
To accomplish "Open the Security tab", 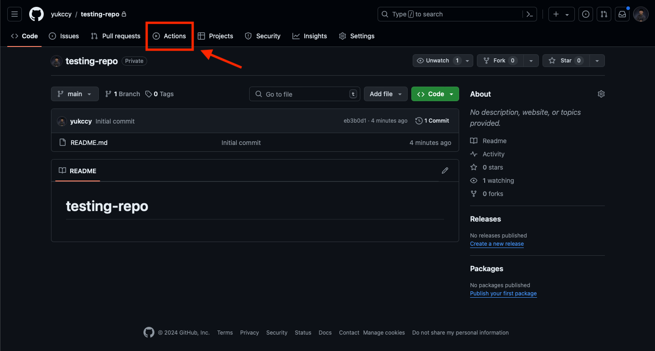I will tap(263, 36).
